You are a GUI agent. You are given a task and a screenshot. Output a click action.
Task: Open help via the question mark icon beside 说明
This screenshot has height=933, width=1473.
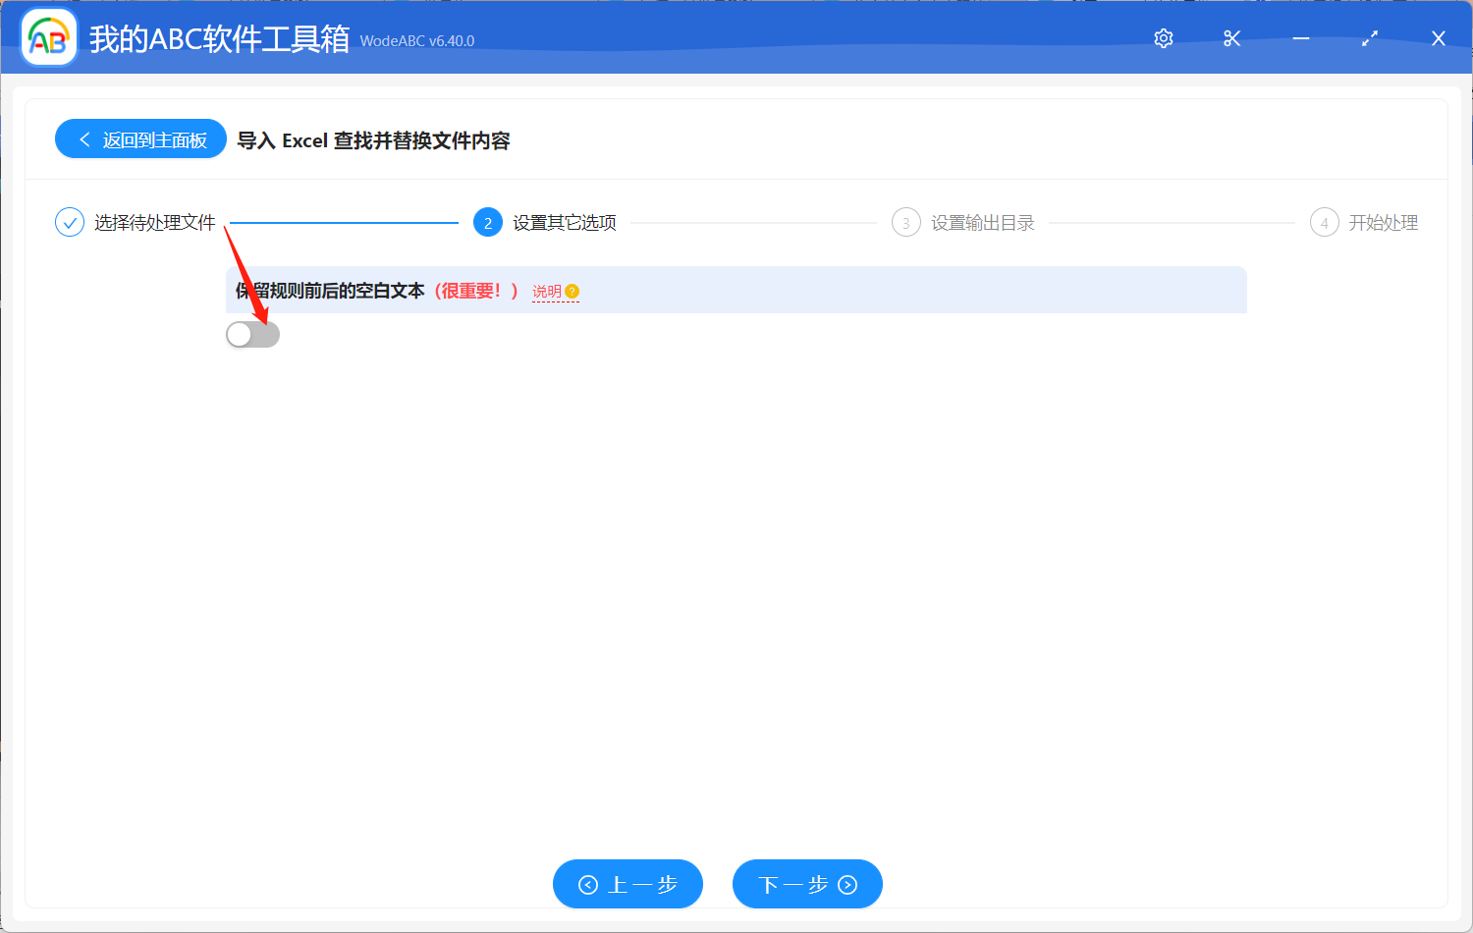coord(573,292)
